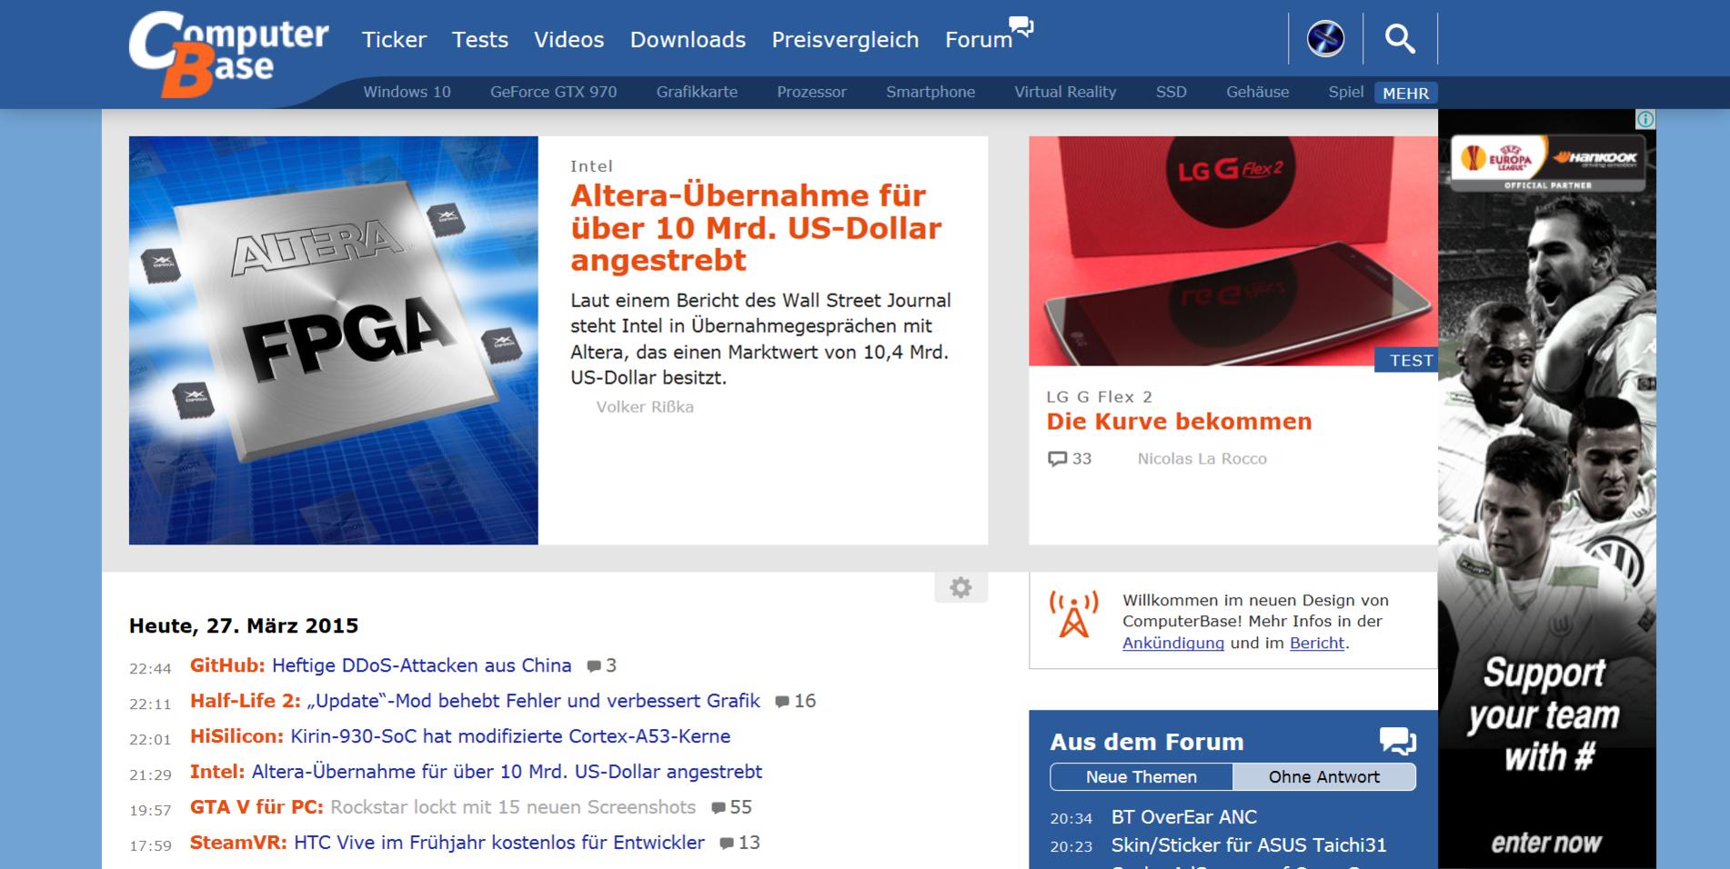
Task: Select the Spiel topic
Action: 1345,92
